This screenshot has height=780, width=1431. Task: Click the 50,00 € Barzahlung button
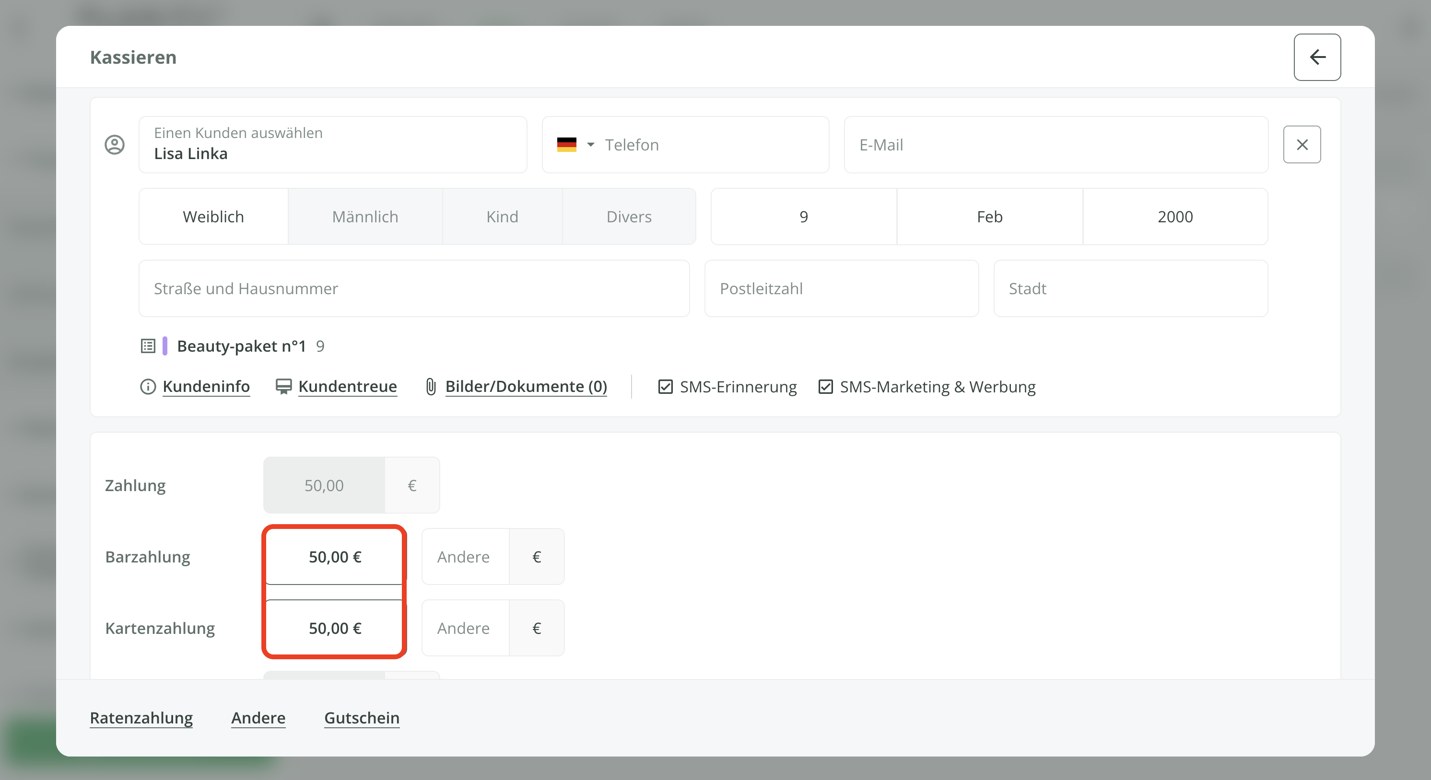click(x=334, y=557)
